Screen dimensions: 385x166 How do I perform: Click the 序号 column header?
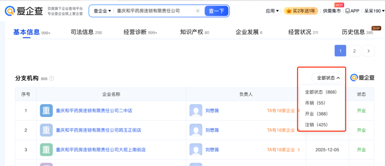click(26, 94)
